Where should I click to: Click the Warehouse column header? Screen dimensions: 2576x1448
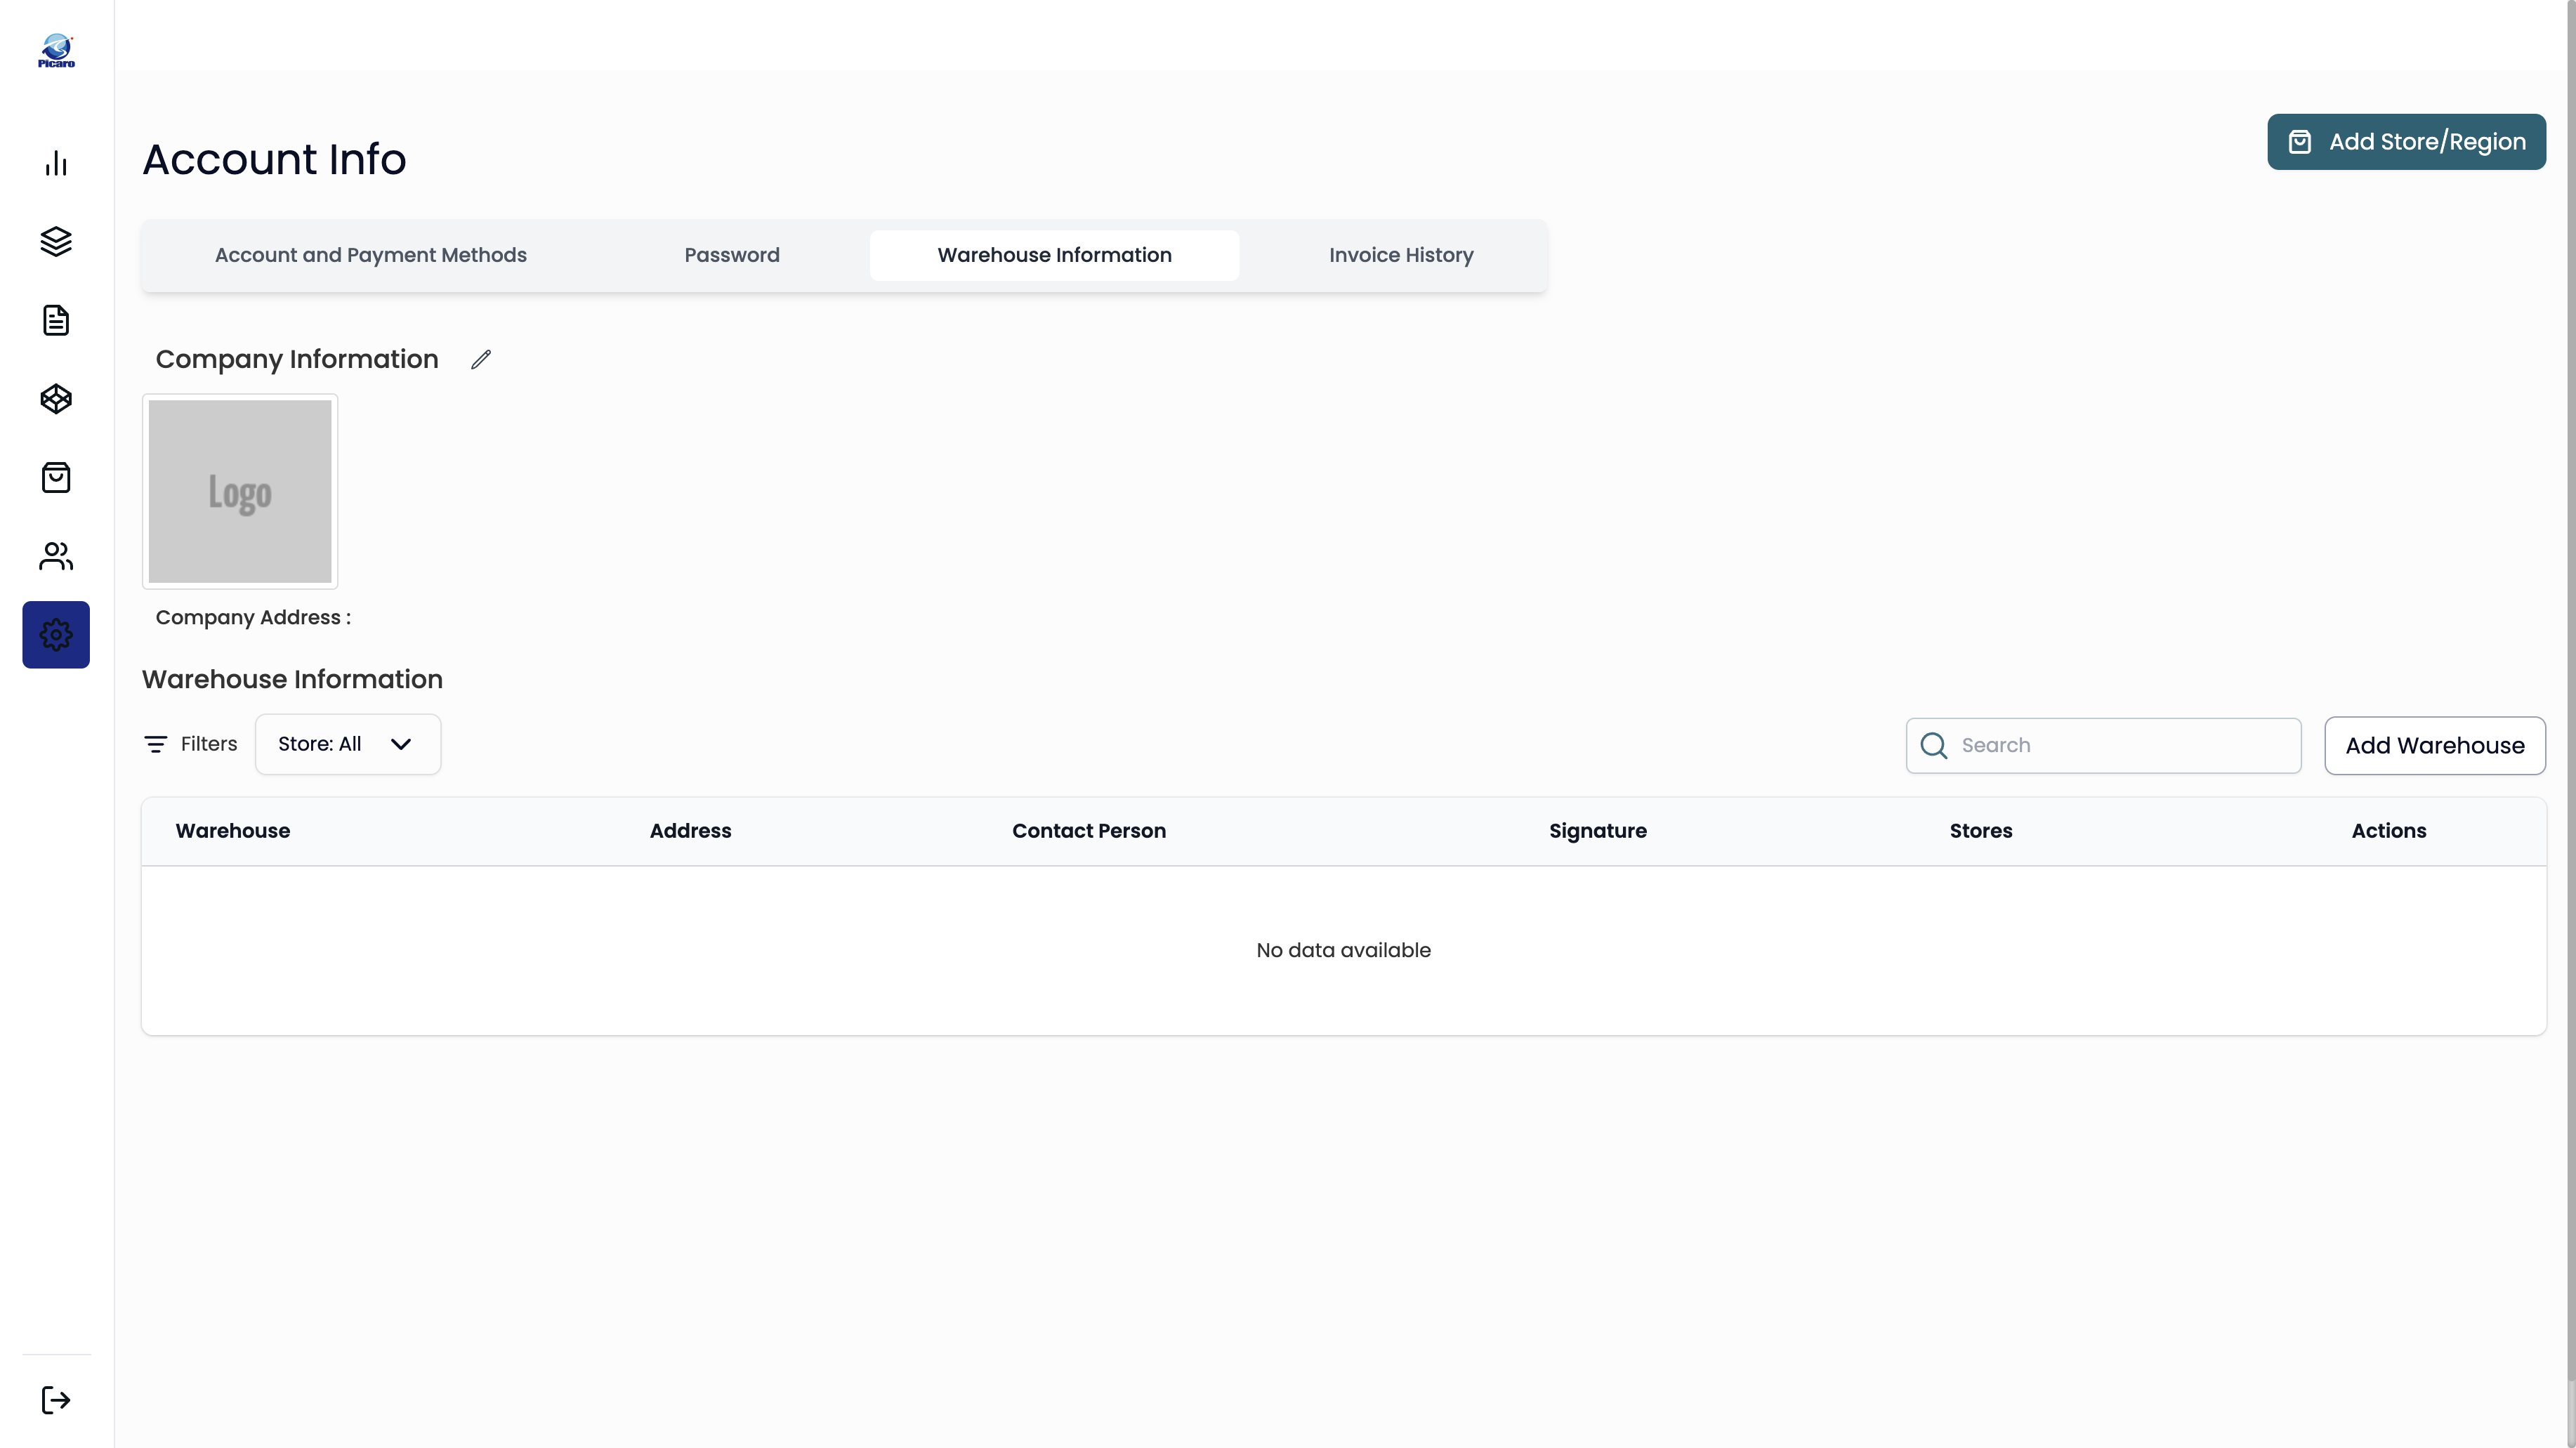[x=233, y=830]
